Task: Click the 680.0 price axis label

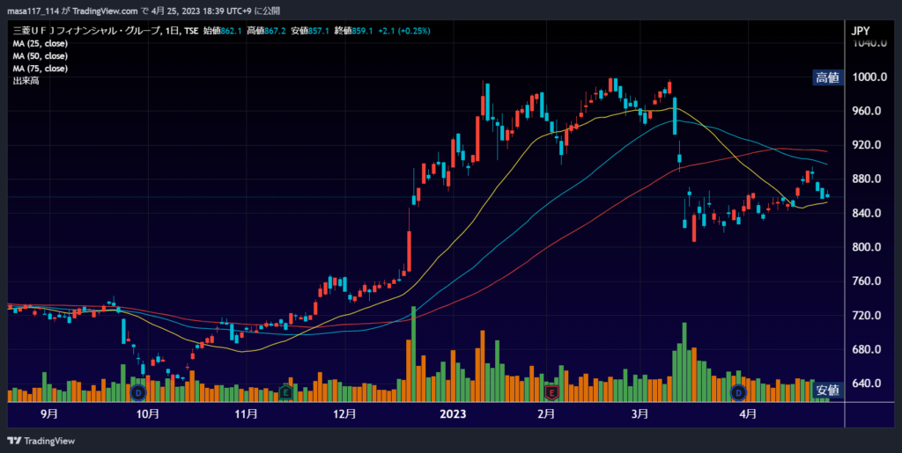Action: [867, 350]
